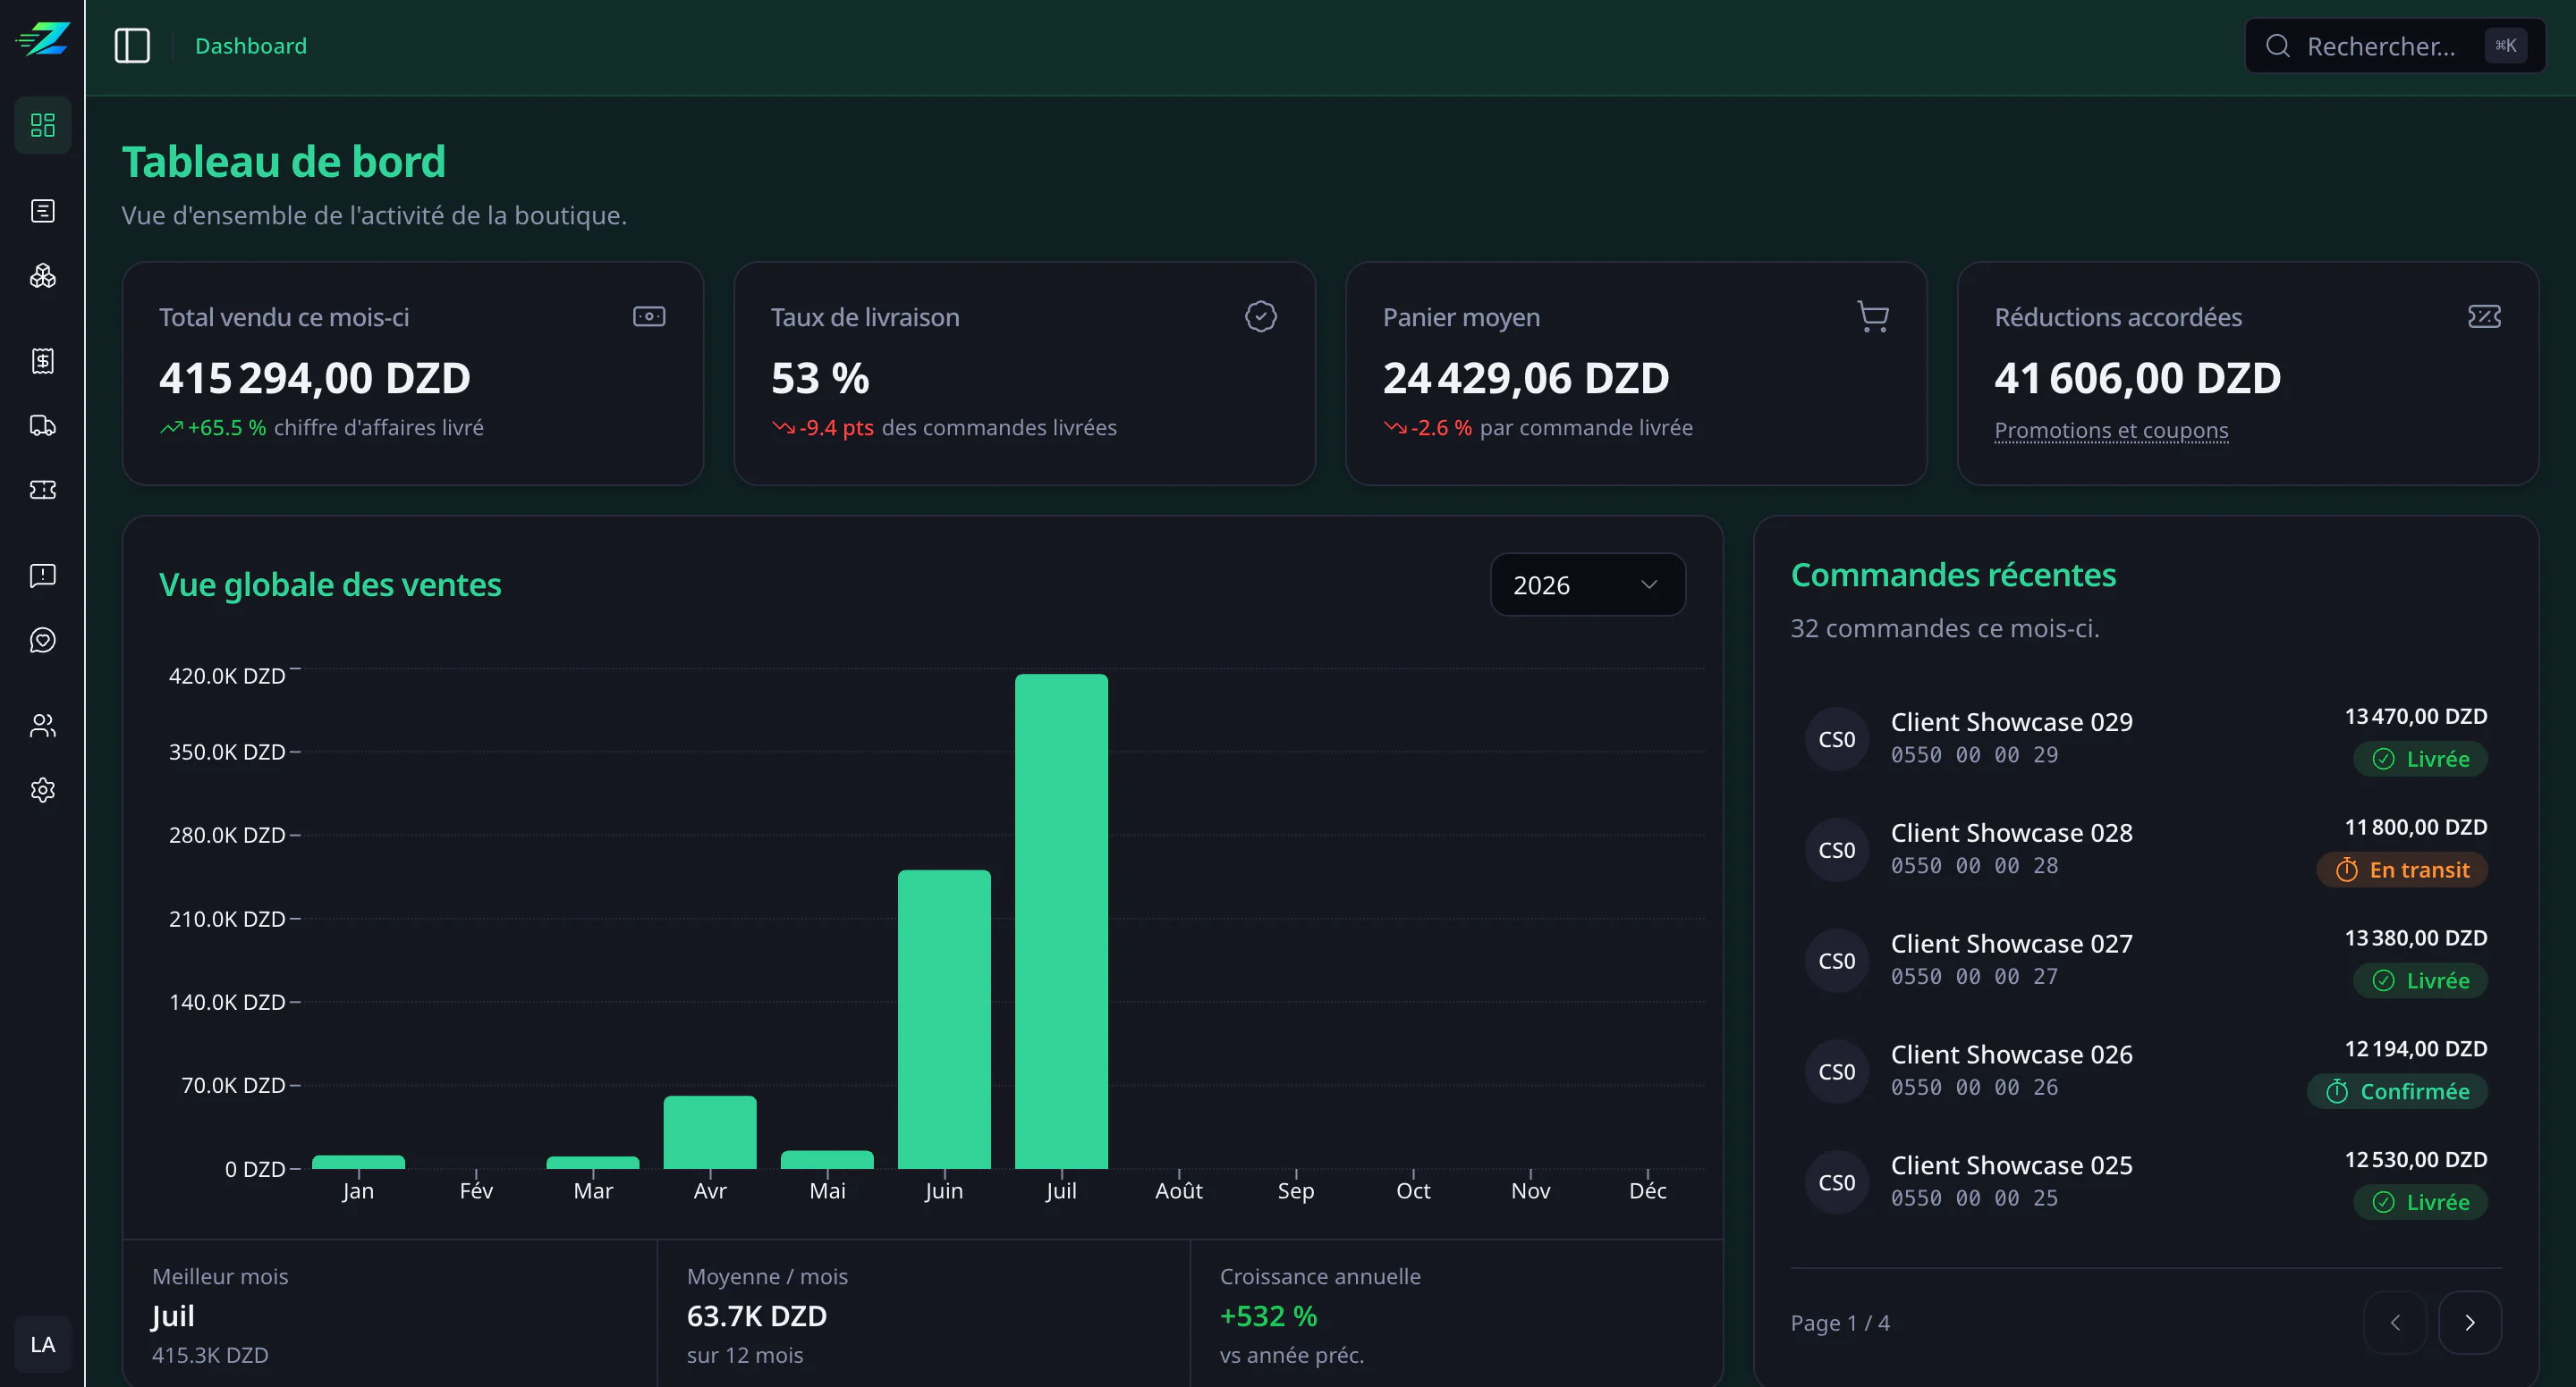This screenshot has width=2576, height=1387.
Task: Open the dashboard grid icon in sidebar
Action: (43, 125)
